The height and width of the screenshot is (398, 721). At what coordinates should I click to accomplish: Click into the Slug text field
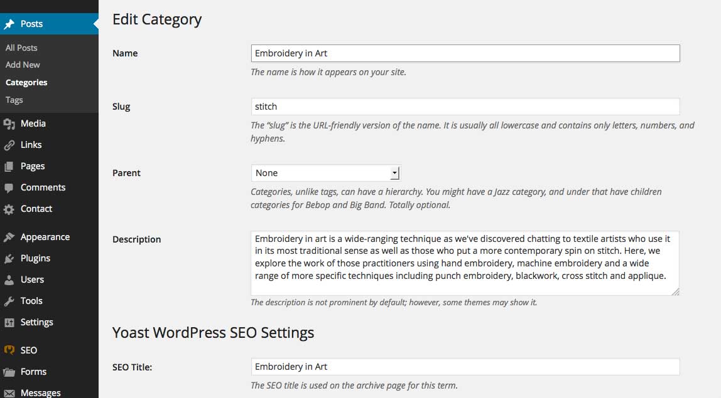tap(465, 107)
